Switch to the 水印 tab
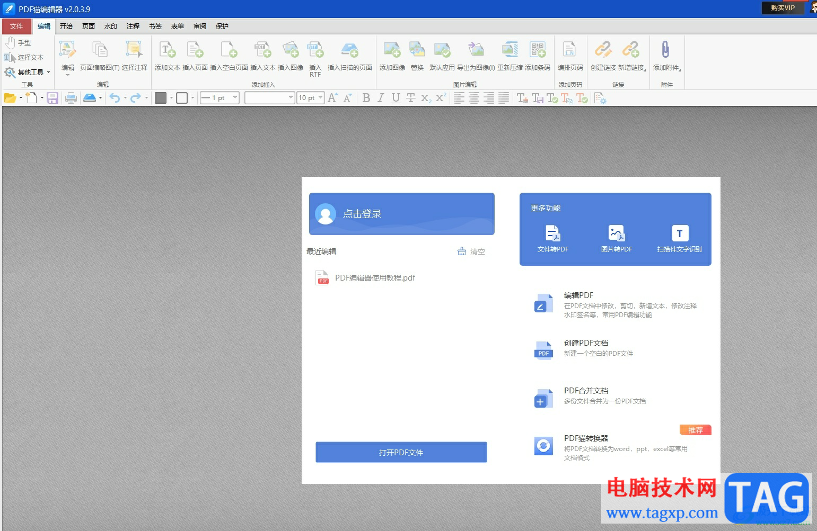 click(x=111, y=26)
